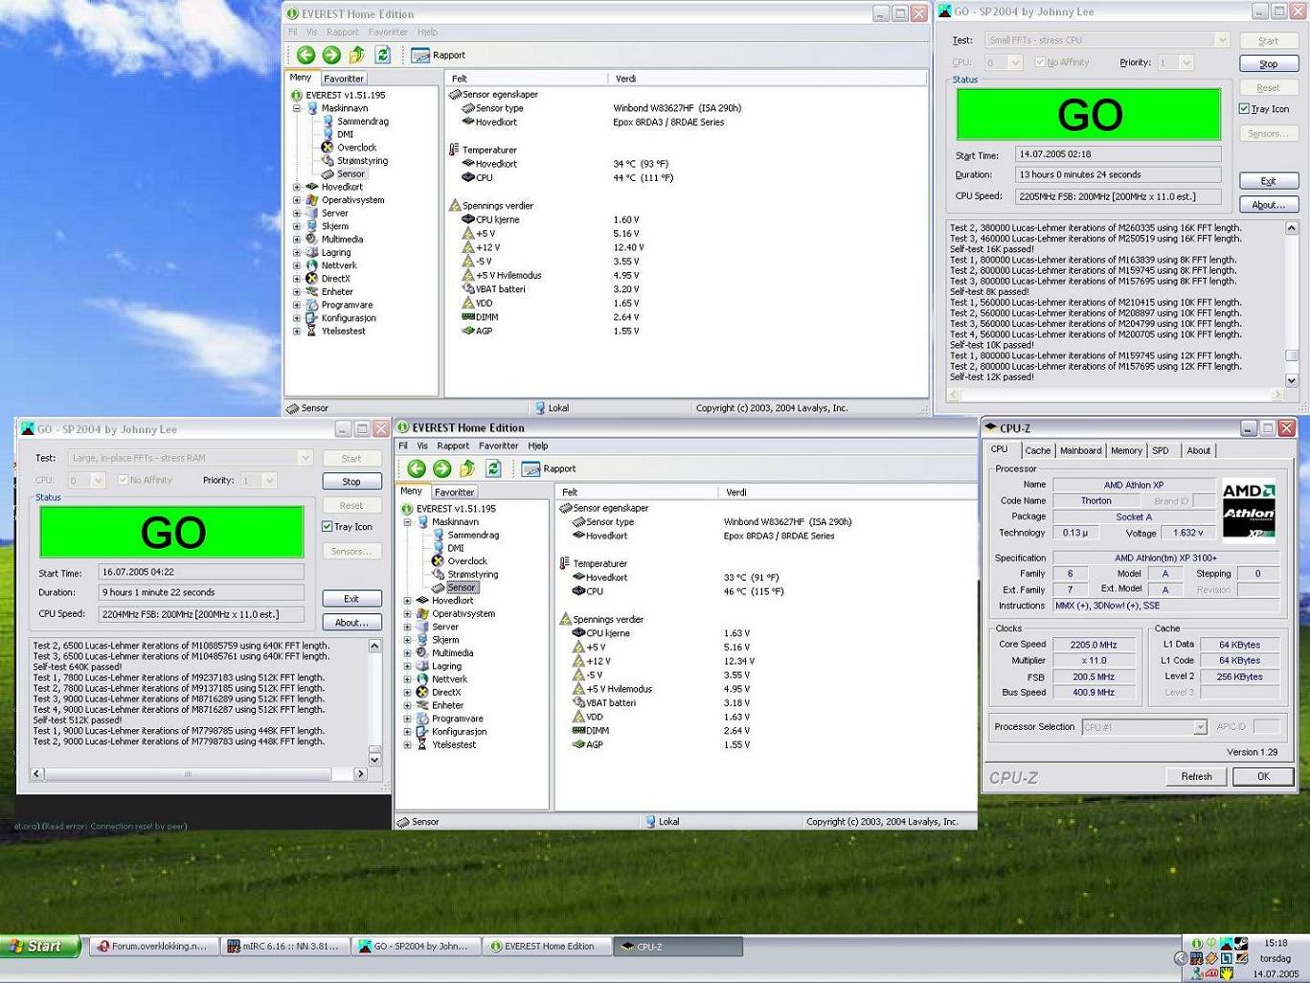Viewport: 1310px width, 983px height.
Task: Select Multimedia in bottom EVEREST tree
Action: (452, 652)
